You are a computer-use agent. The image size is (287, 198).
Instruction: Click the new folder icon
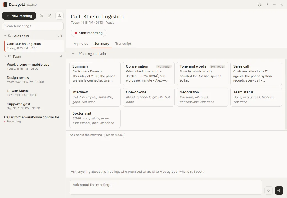pos(41,16)
